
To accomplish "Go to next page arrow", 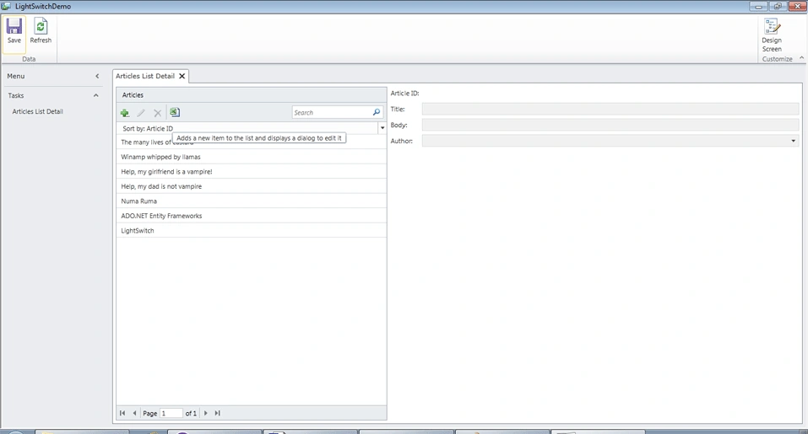I will (206, 413).
